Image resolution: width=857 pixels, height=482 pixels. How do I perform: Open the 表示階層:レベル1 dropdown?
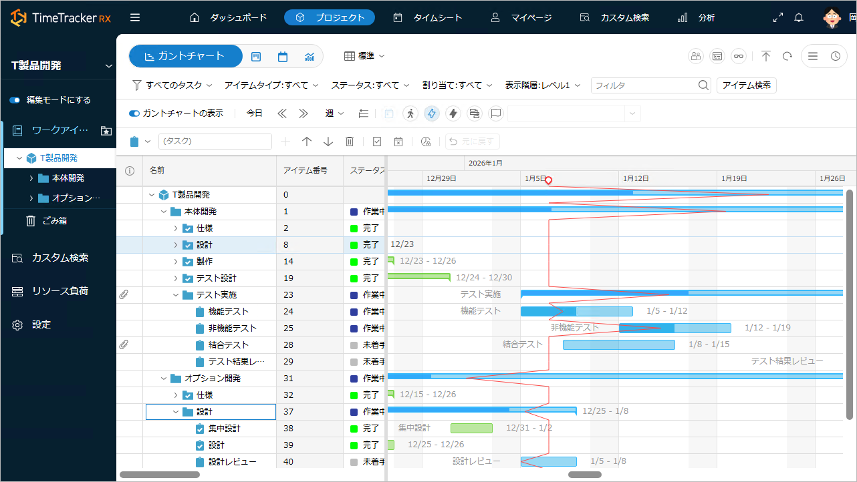pos(542,85)
